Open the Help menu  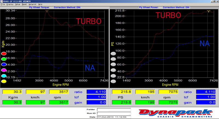[x=40, y=4]
